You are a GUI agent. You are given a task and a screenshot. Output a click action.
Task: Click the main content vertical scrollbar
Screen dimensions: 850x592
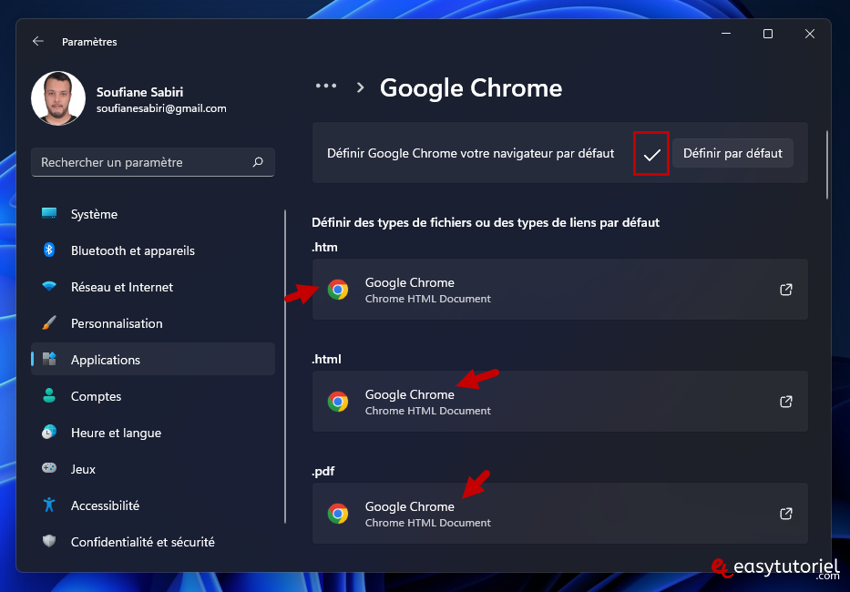pyautogui.click(x=826, y=165)
